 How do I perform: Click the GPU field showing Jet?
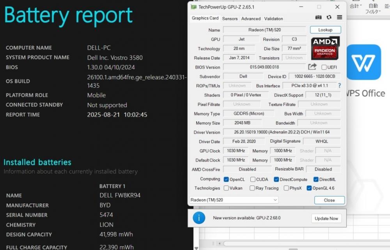click(x=241, y=39)
